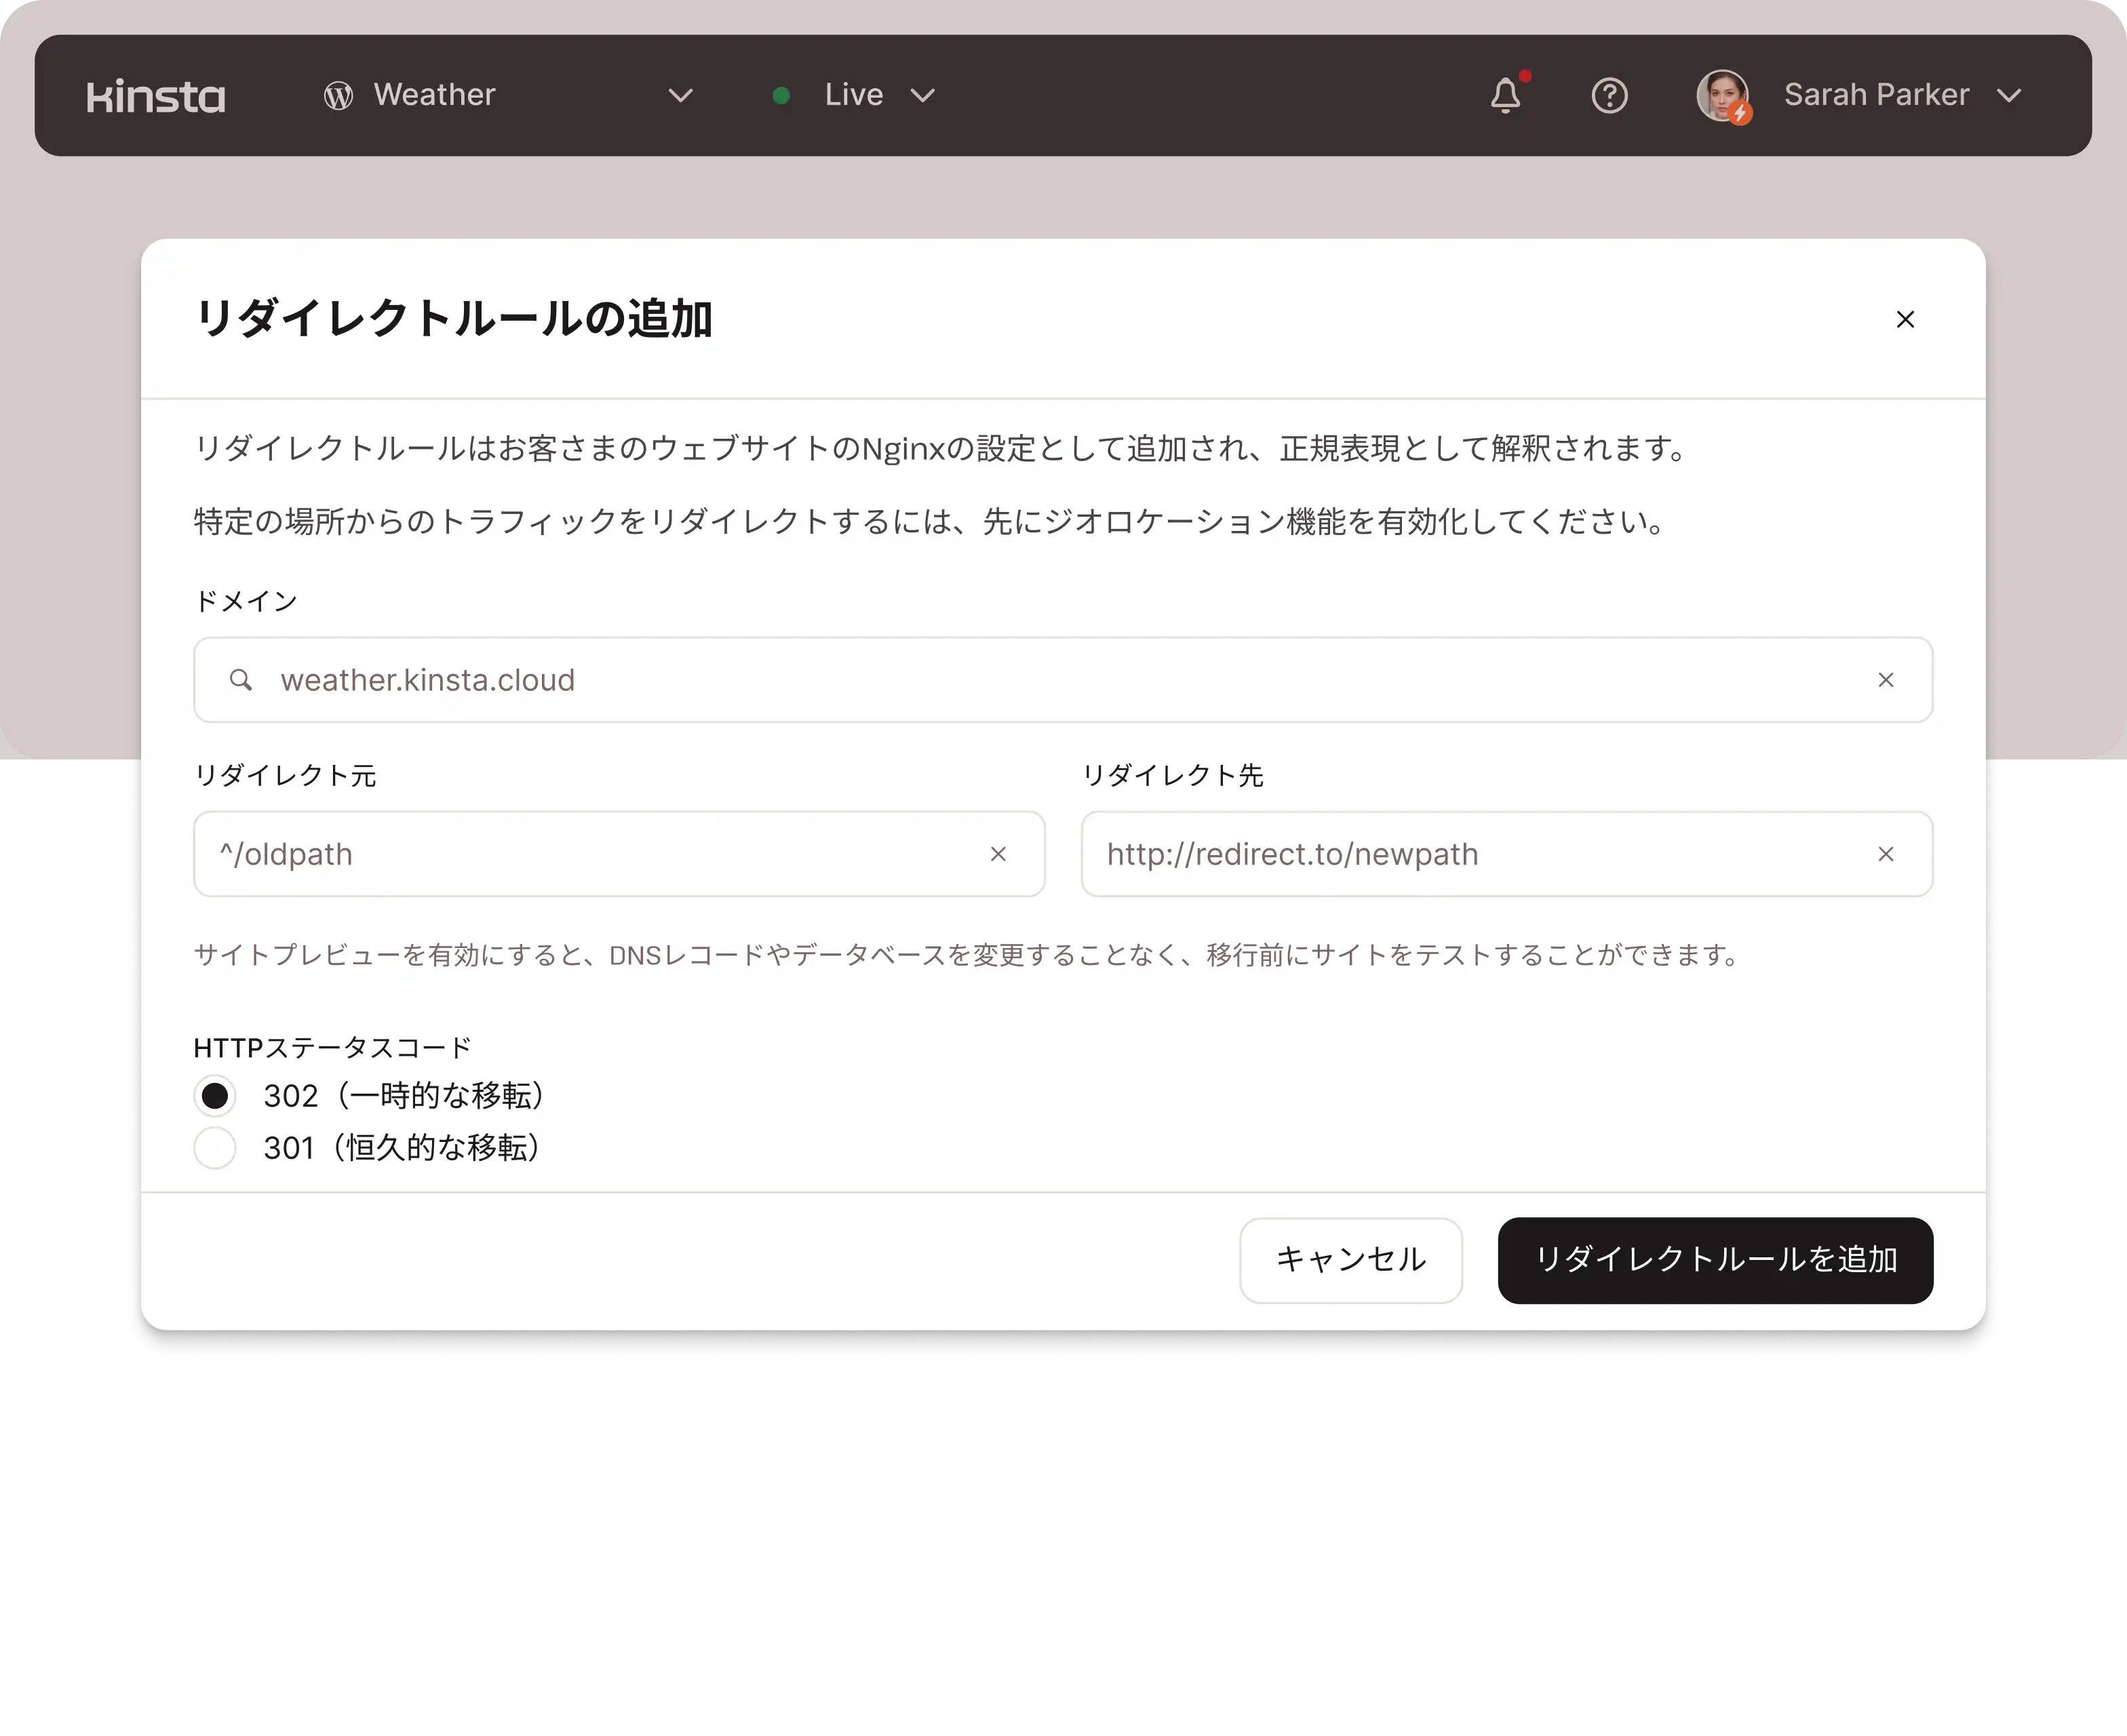Click Sarah Parker's avatar picture
Screen dimensions: 2127x1736
[x=1722, y=96]
